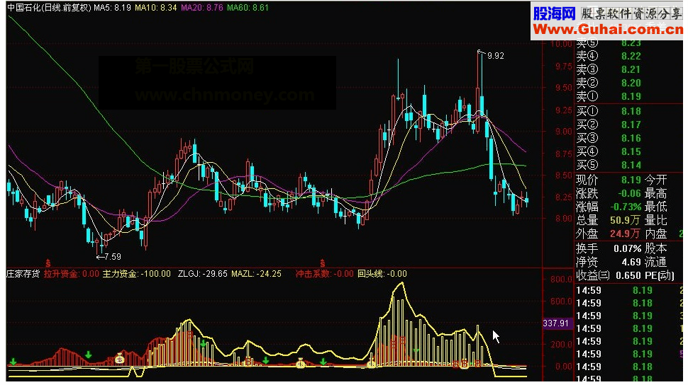Click the 买② 8.17 bid row
Image resolution: width=688 pixels, height=385 pixels.
pyautogui.click(x=609, y=125)
